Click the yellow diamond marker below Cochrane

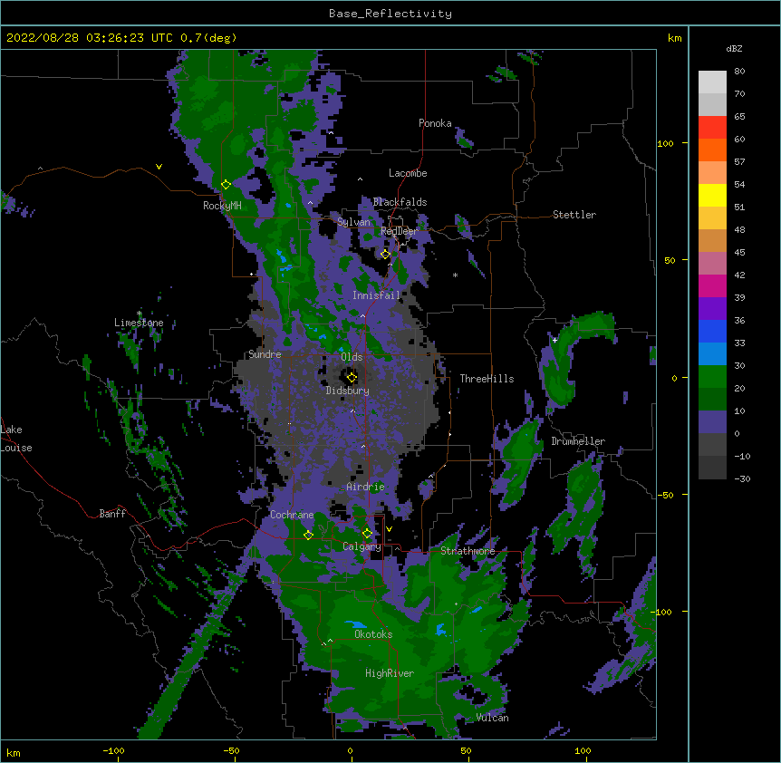coord(308,535)
